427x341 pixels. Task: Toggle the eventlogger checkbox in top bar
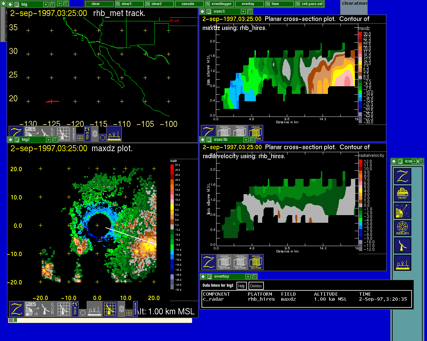tap(208, 4)
